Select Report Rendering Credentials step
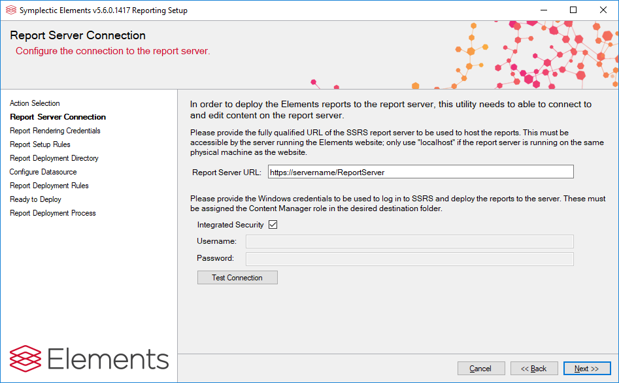The height and width of the screenshot is (383, 619). 55,131
